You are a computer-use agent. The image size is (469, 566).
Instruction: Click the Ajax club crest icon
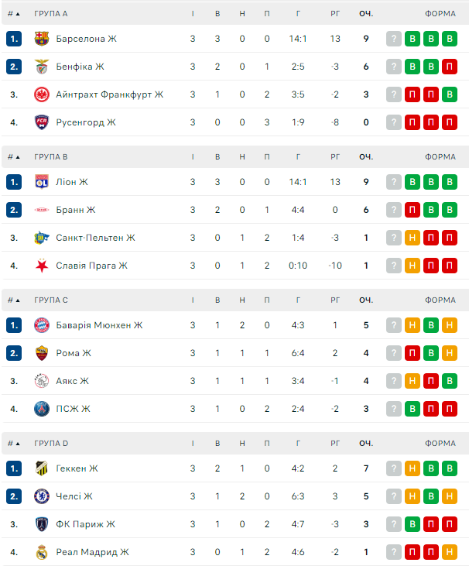(x=42, y=381)
